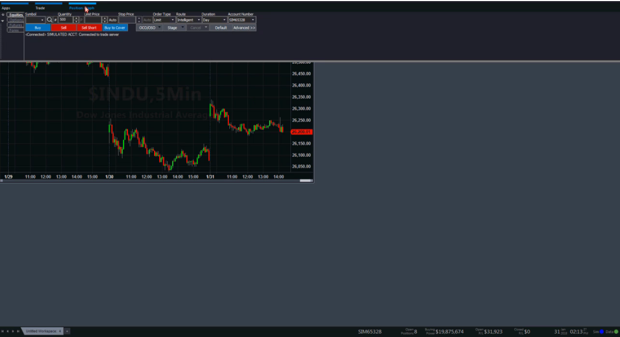This screenshot has width=620, height=337.
Task: Open the Duration dropdown showing Day
Action: (214, 20)
